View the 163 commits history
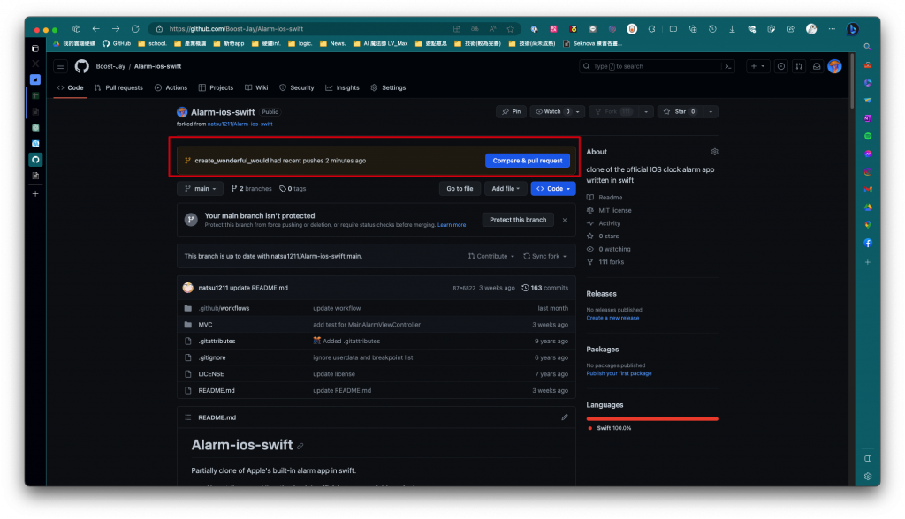 [x=544, y=288]
